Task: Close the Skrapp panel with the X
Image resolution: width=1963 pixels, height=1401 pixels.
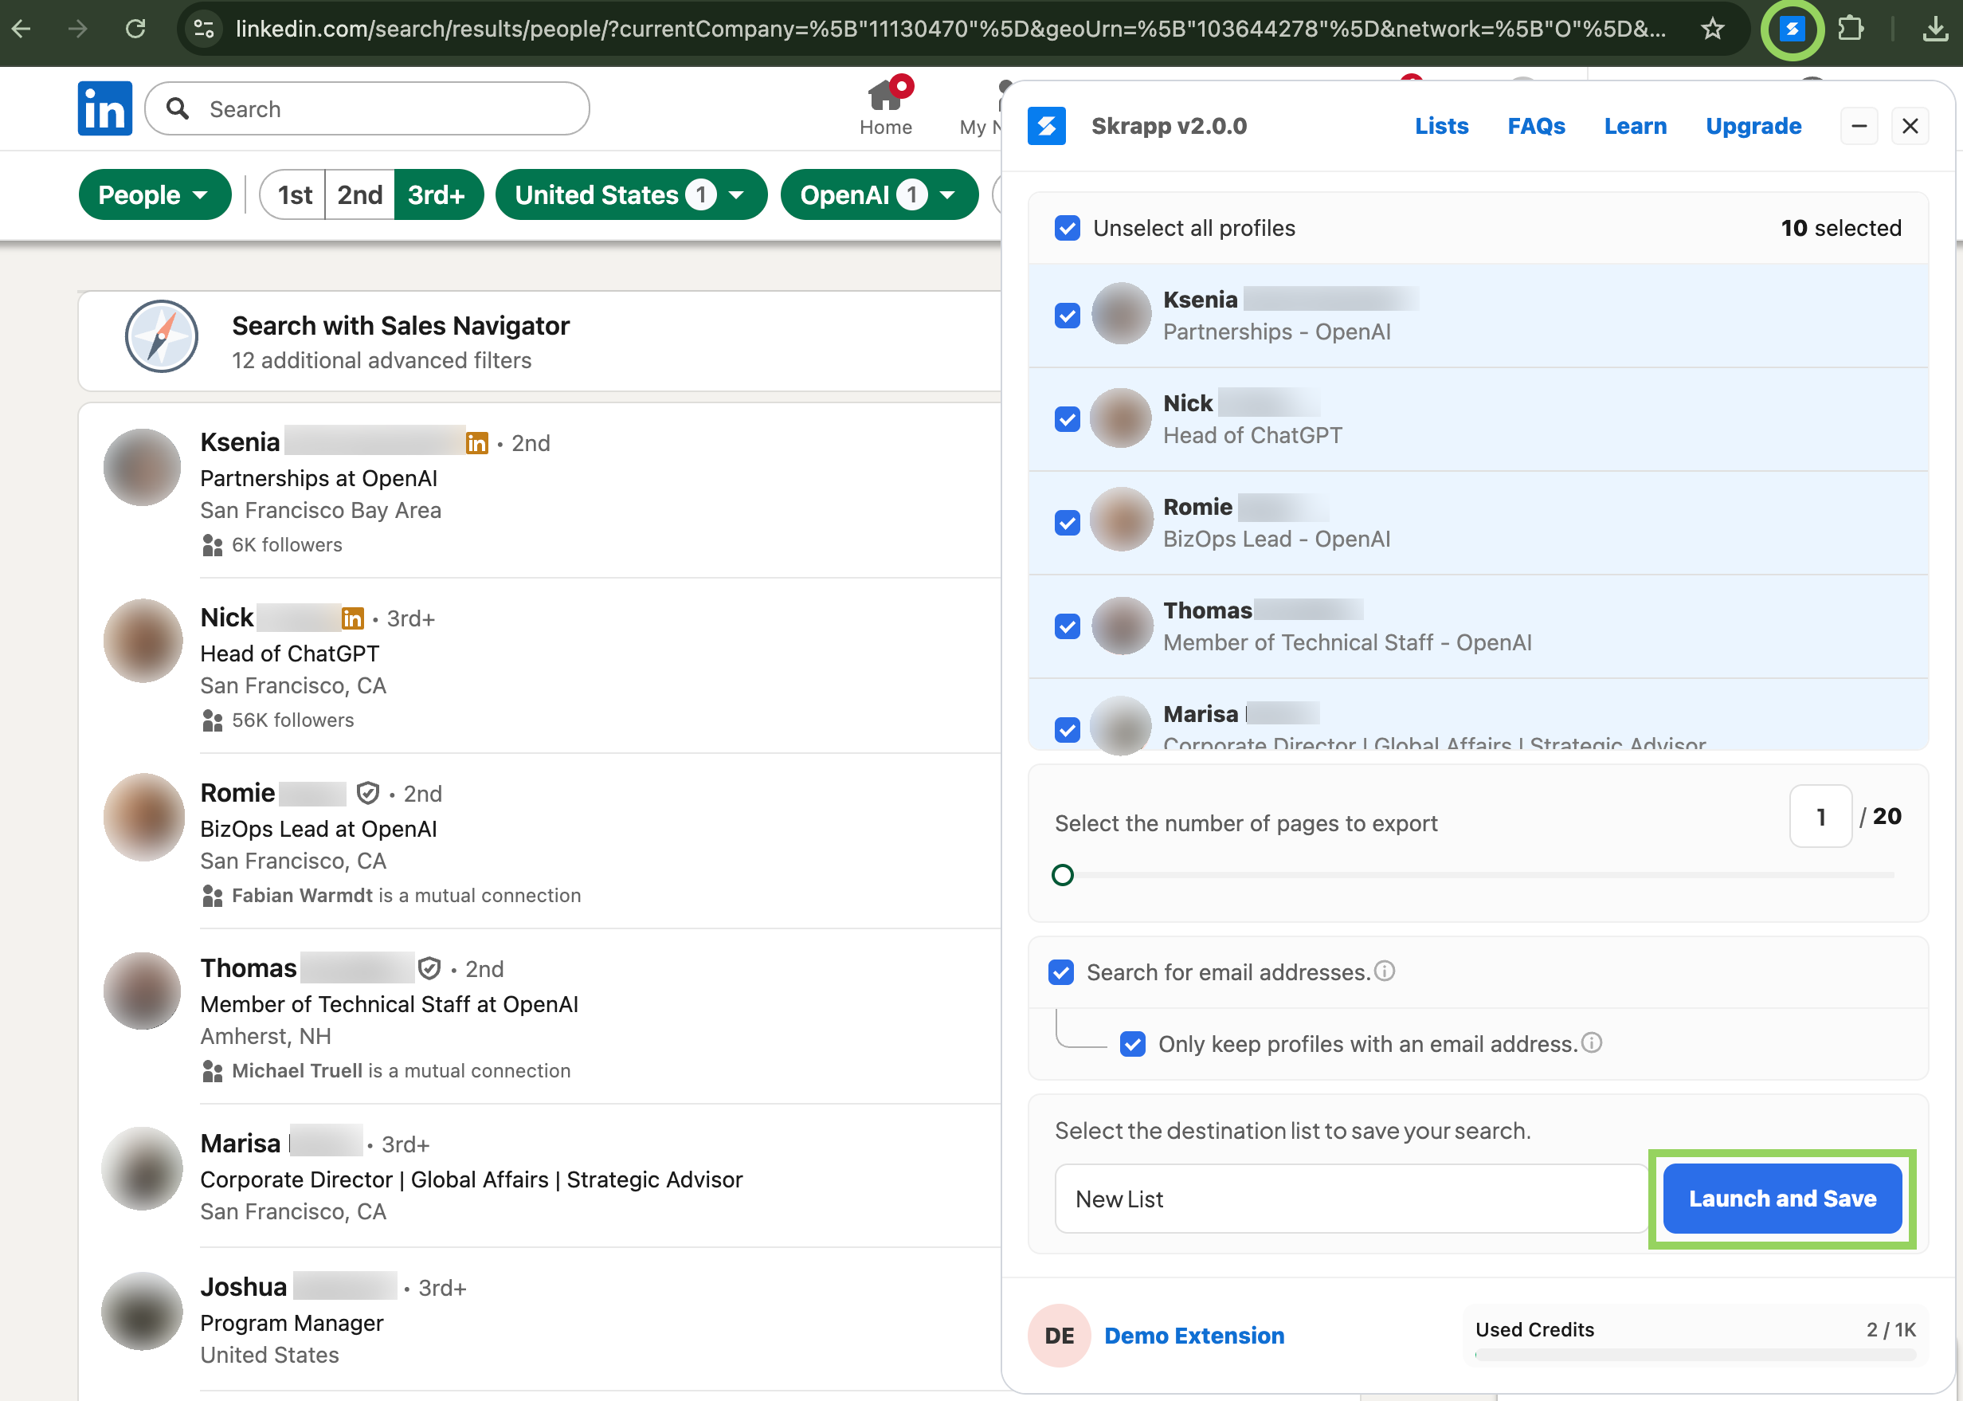Action: pos(1910,126)
